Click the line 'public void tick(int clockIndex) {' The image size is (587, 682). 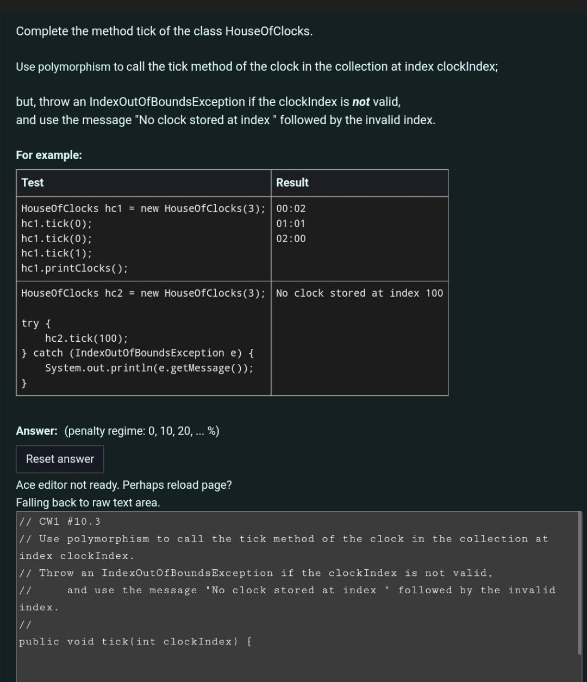pos(134,641)
